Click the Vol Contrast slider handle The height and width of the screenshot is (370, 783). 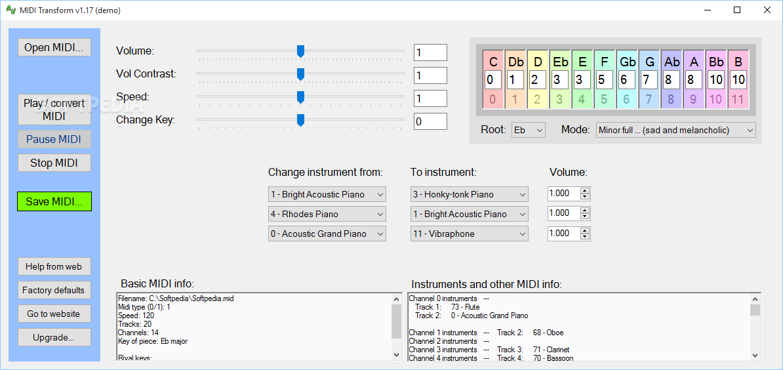(x=300, y=74)
